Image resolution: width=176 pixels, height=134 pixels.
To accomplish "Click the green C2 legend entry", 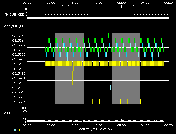I will pyautogui.click(x=10, y=130).
